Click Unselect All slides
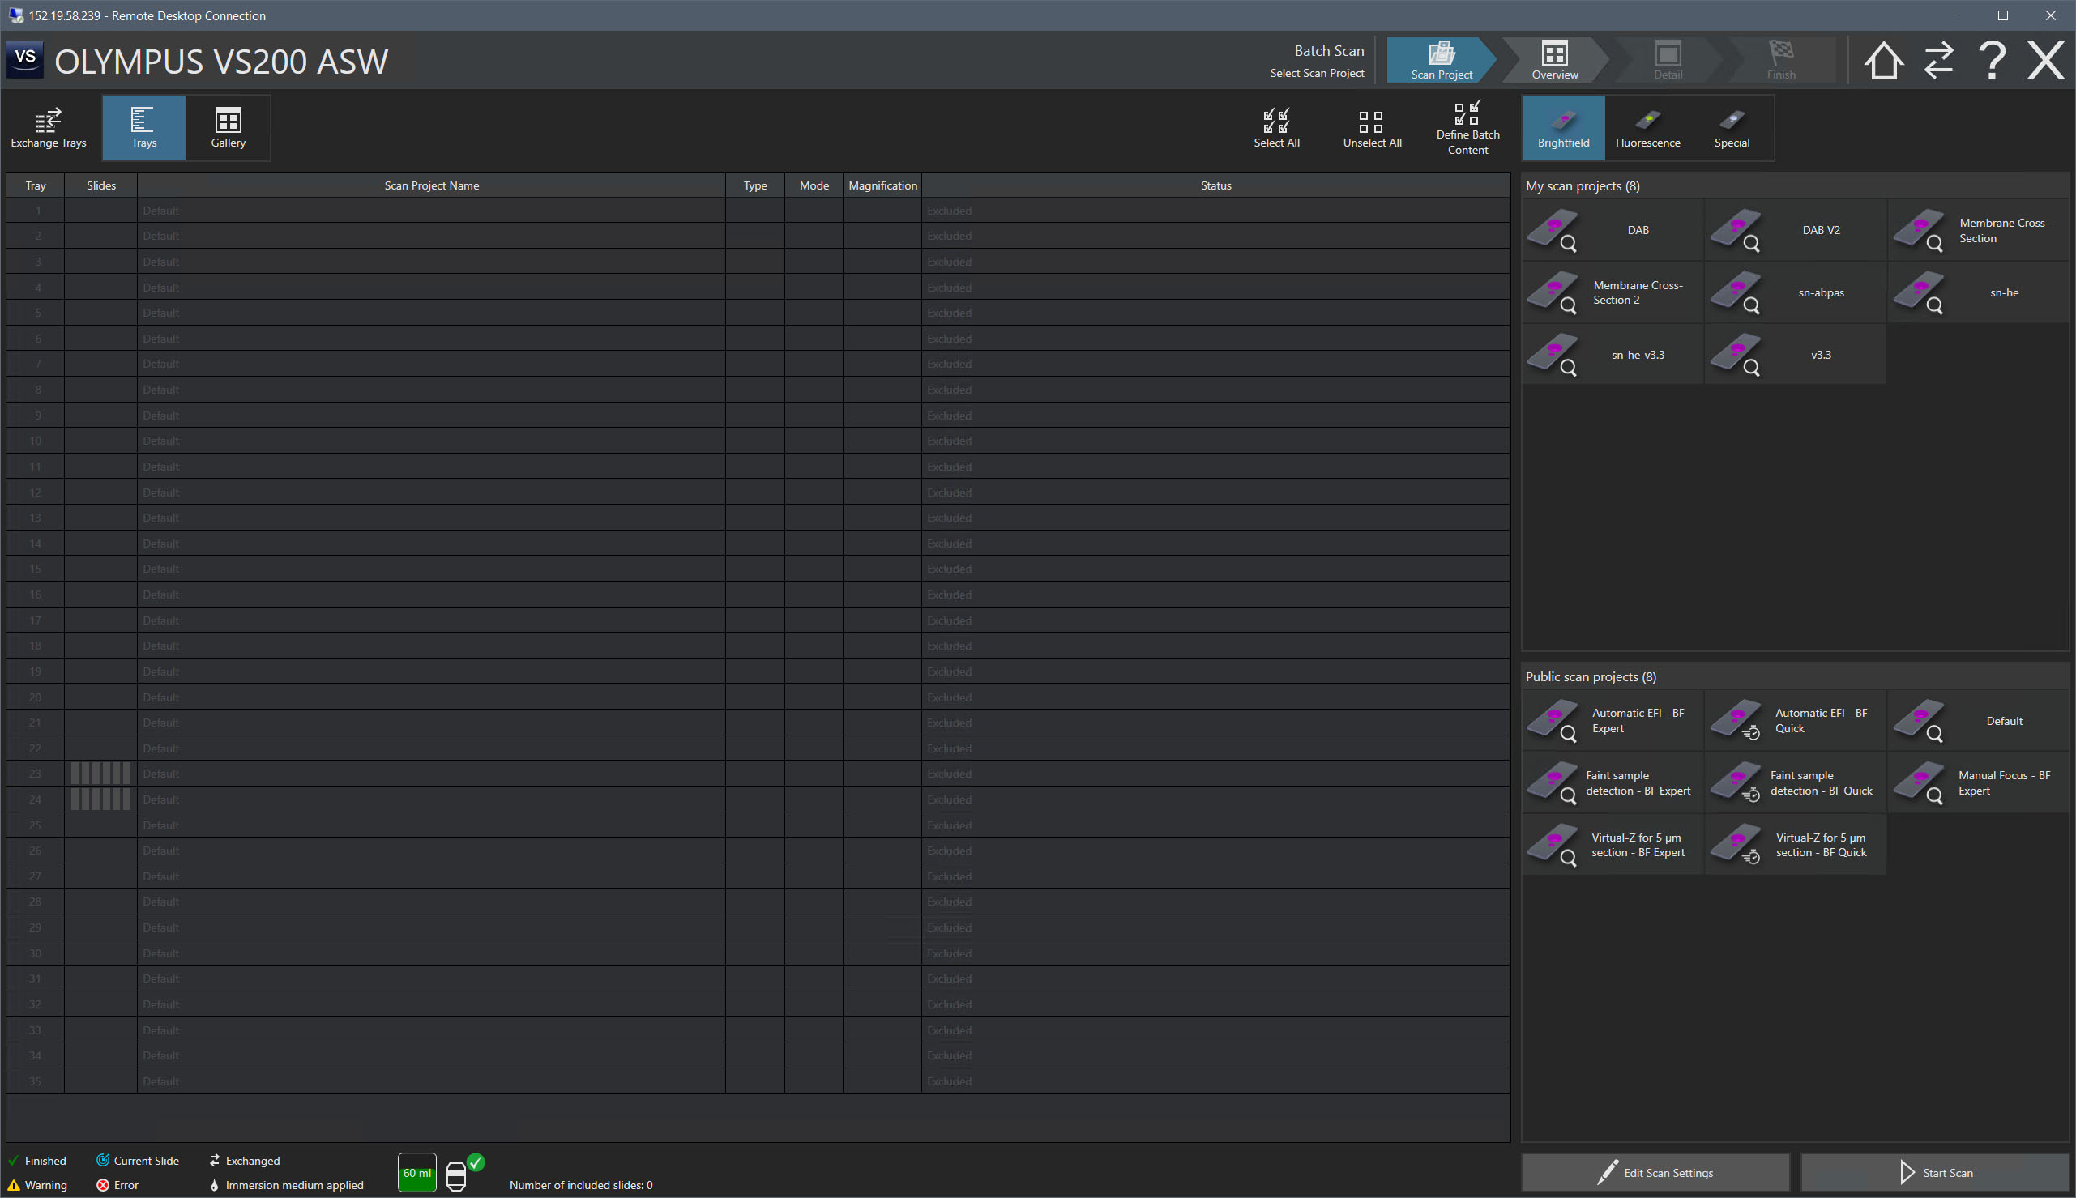The height and width of the screenshot is (1198, 2076). (1372, 127)
